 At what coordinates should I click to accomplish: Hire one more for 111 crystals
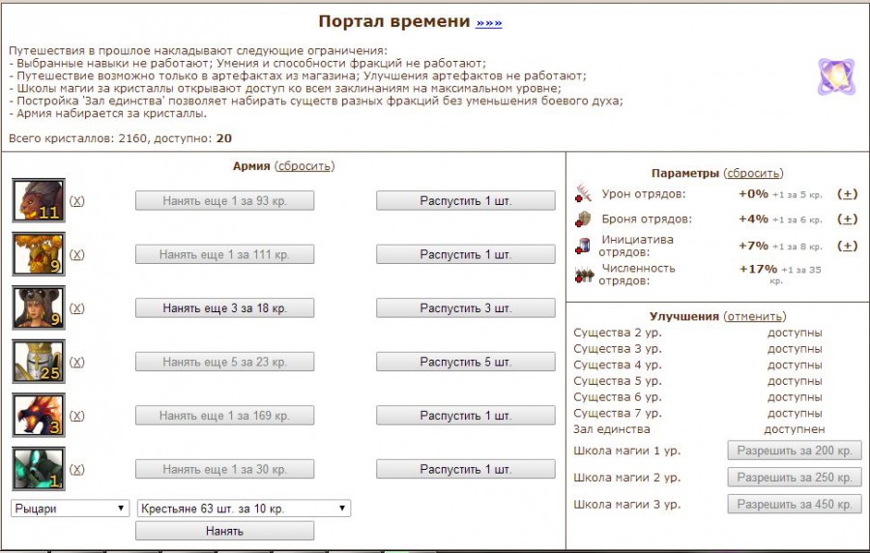[x=224, y=254]
